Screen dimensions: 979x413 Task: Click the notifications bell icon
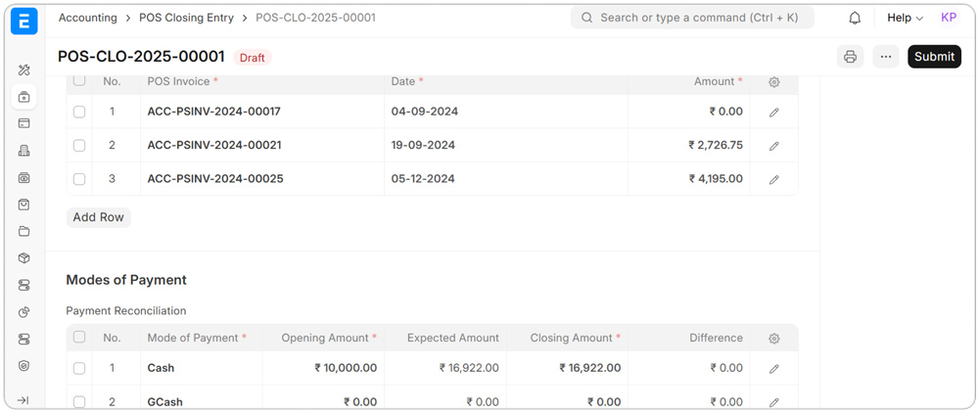855,18
